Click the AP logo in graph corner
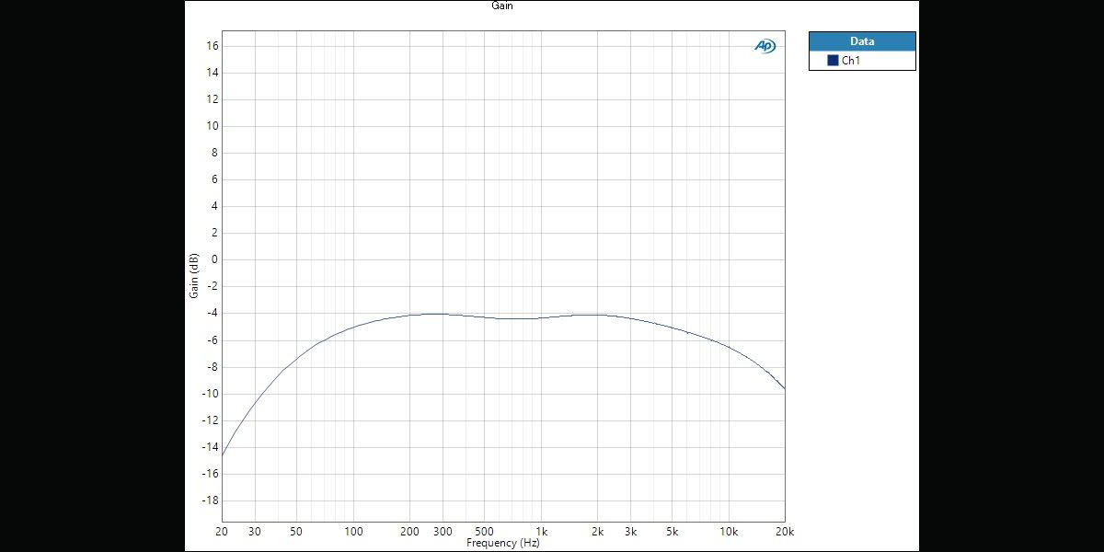Viewport: 1104px width, 552px height. coord(765,46)
